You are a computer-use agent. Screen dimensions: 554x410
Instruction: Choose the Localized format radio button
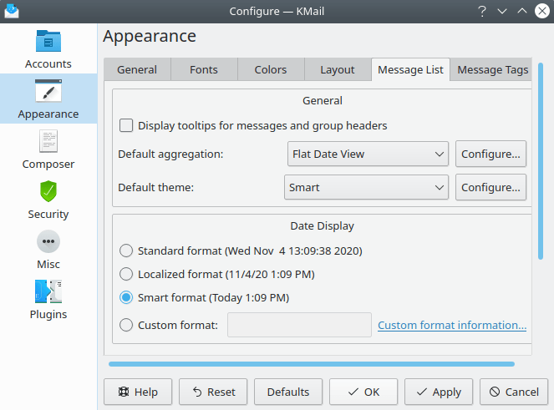126,274
